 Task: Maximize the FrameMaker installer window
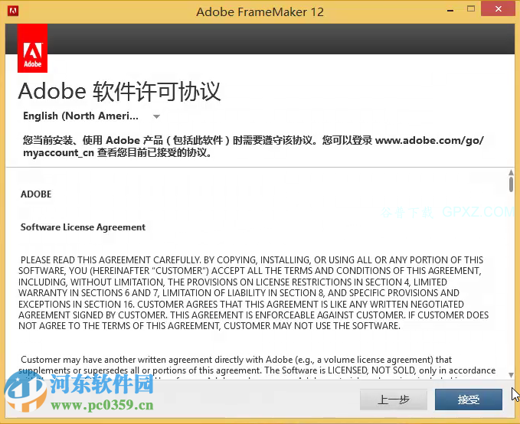[470, 9]
